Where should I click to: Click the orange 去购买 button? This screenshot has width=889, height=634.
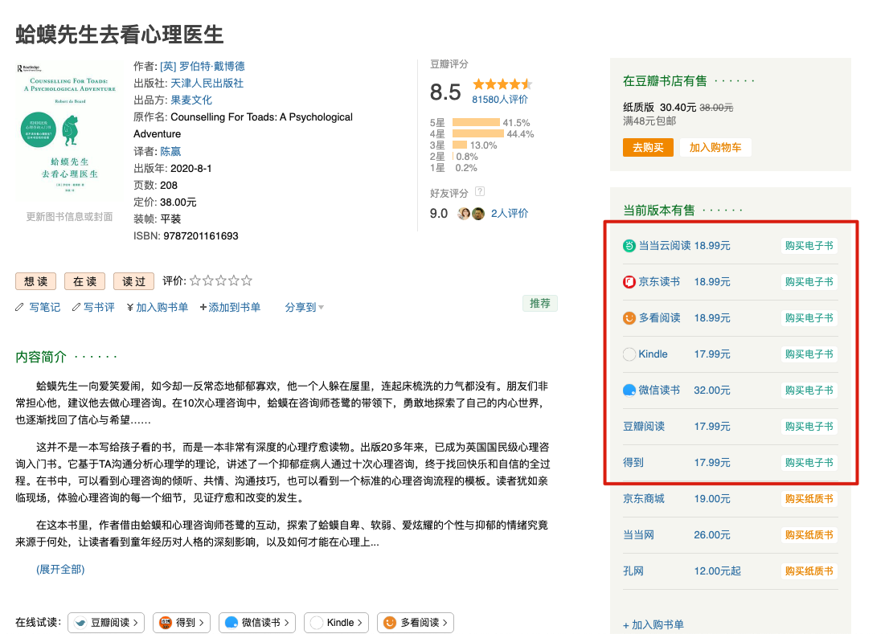click(647, 148)
